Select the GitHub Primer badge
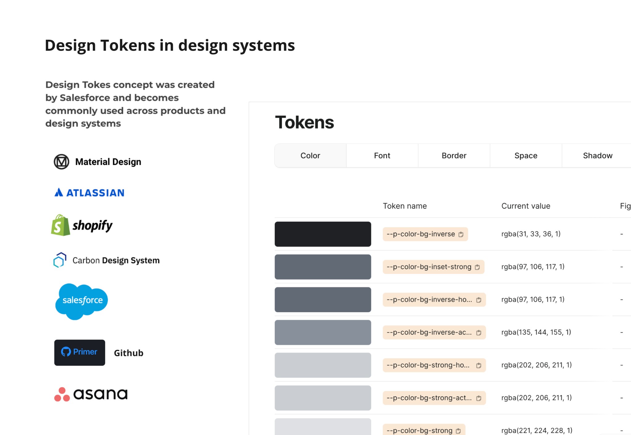 [x=79, y=352]
